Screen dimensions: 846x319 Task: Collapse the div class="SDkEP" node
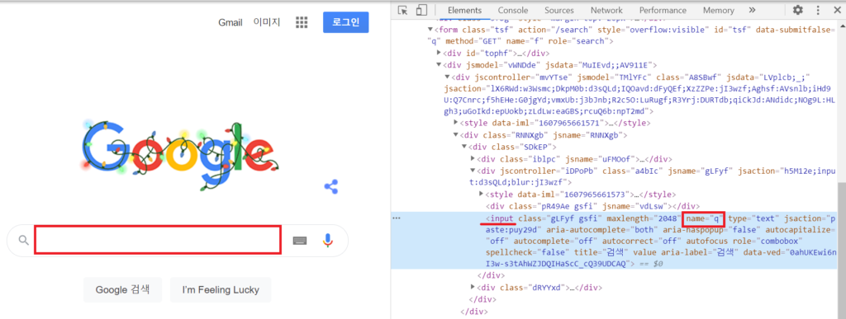click(464, 147)
